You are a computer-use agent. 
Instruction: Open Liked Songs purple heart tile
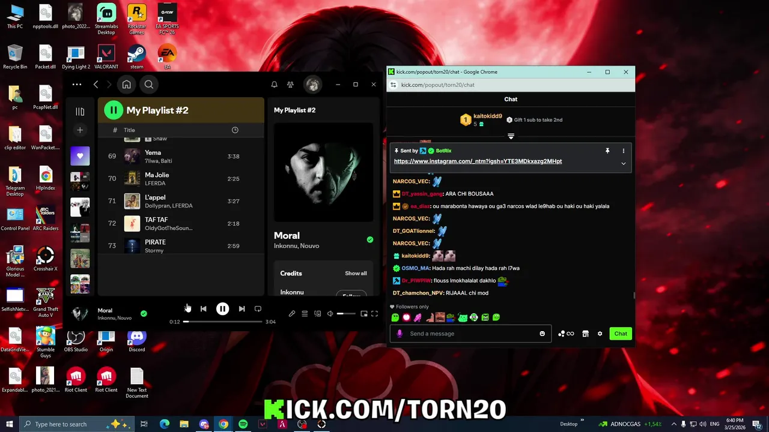80,156
